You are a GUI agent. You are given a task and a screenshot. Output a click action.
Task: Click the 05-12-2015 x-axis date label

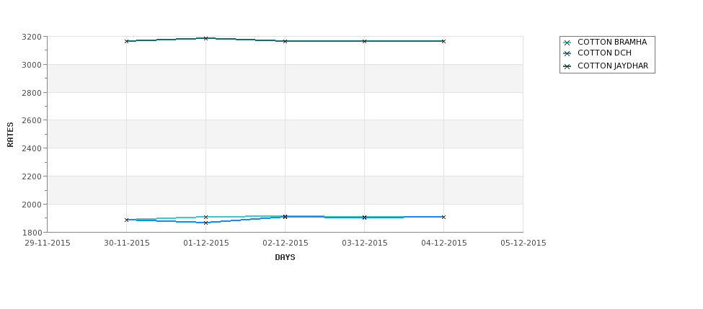523,243
